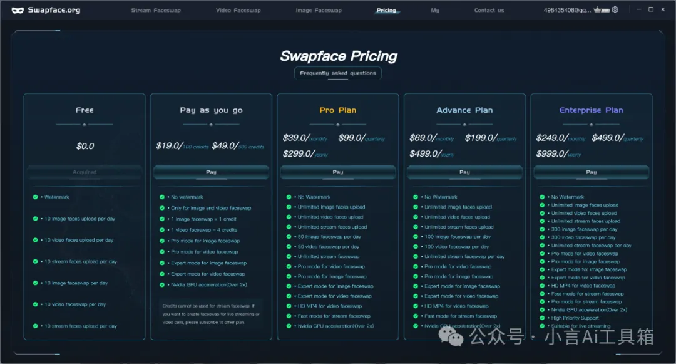Click the Acquired button on Free plan

click(x=84, y=172)
